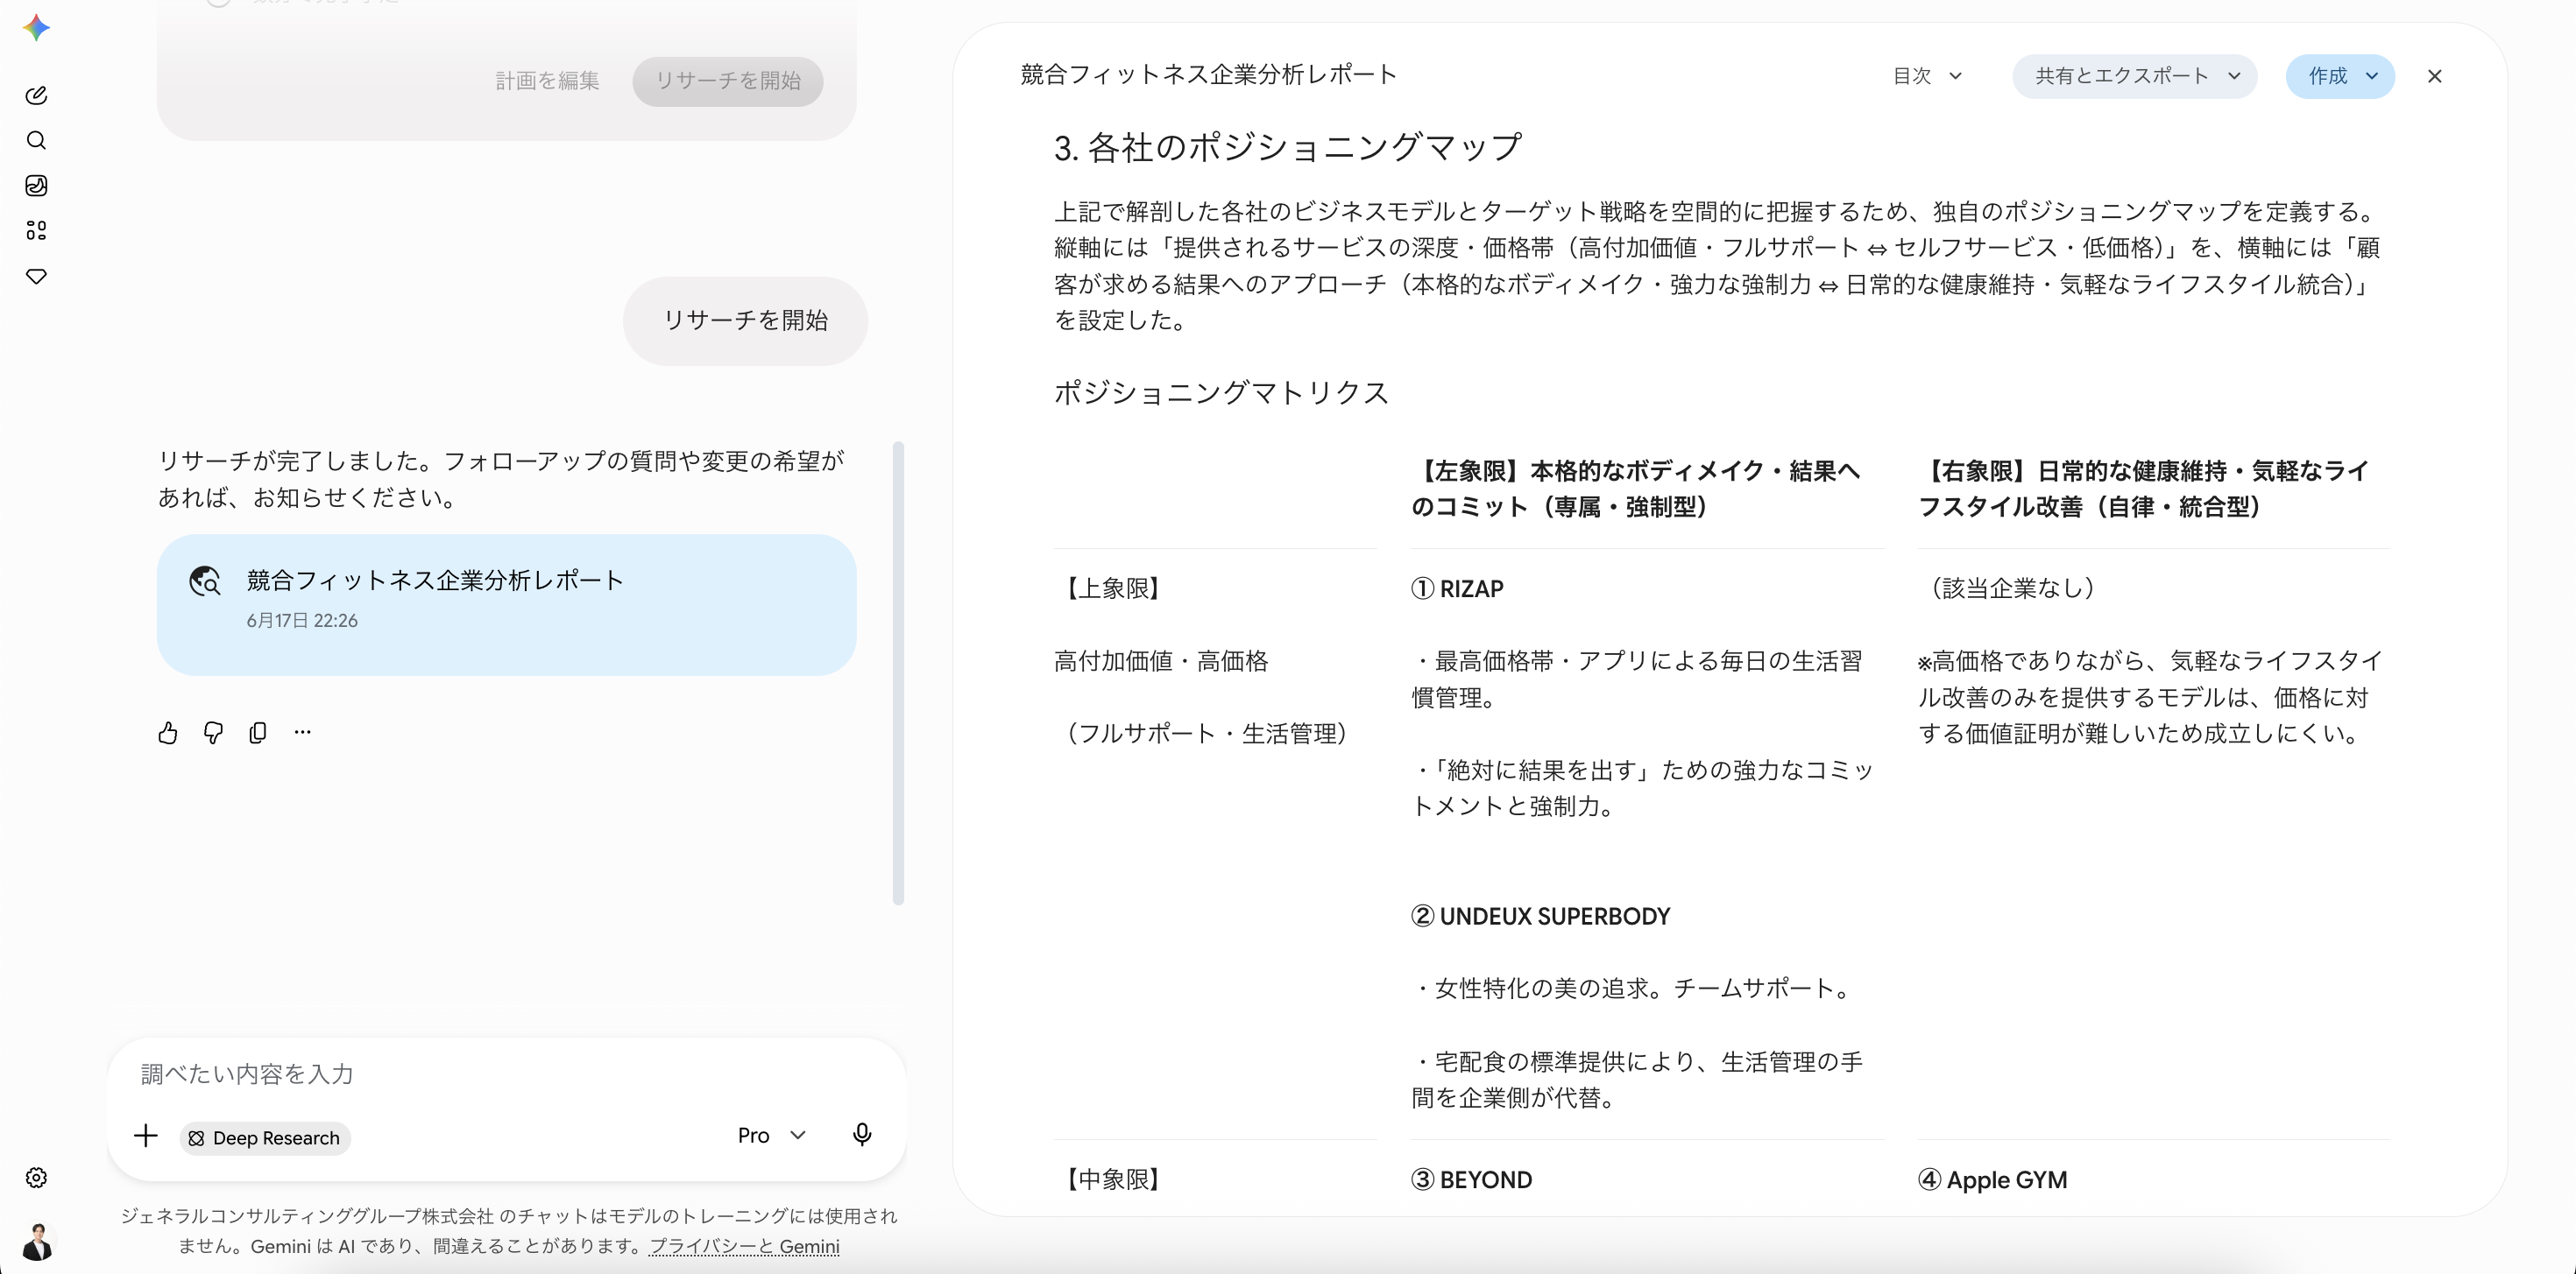Image resolution: width=2576 pixels, height=1274 pixels.
Task: Click the ① RIZAP cell entry
Action: coord(1457,588)
